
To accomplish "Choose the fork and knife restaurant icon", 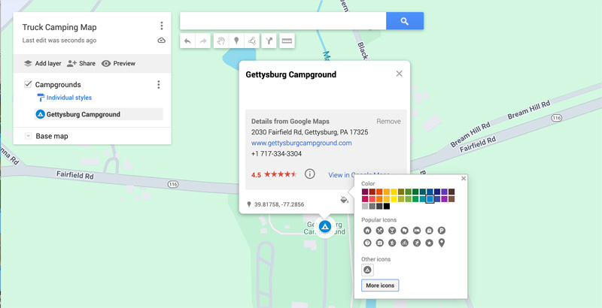I will (x=380, y=231).
